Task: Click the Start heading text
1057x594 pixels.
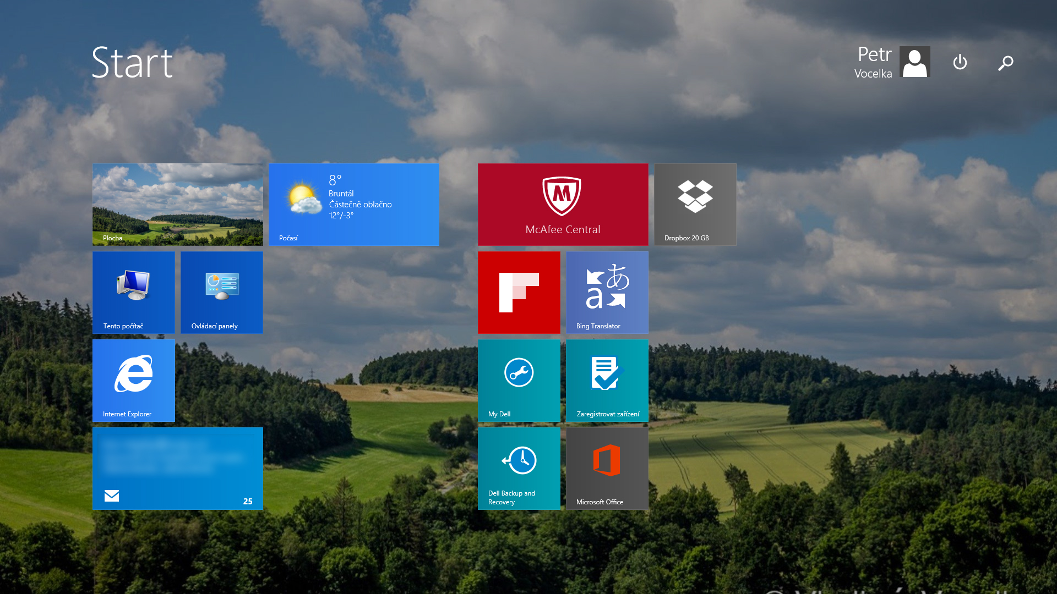Action: point(132,63)
